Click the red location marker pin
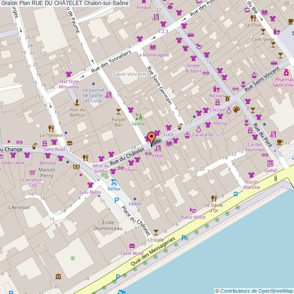 tap(152, 135)
